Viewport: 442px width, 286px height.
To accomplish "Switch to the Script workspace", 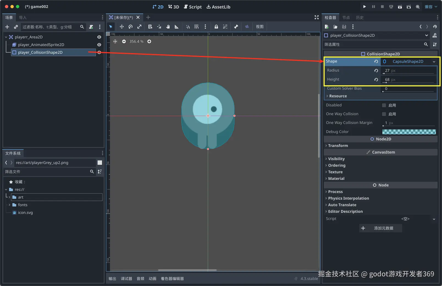I will tap(193, 7).
